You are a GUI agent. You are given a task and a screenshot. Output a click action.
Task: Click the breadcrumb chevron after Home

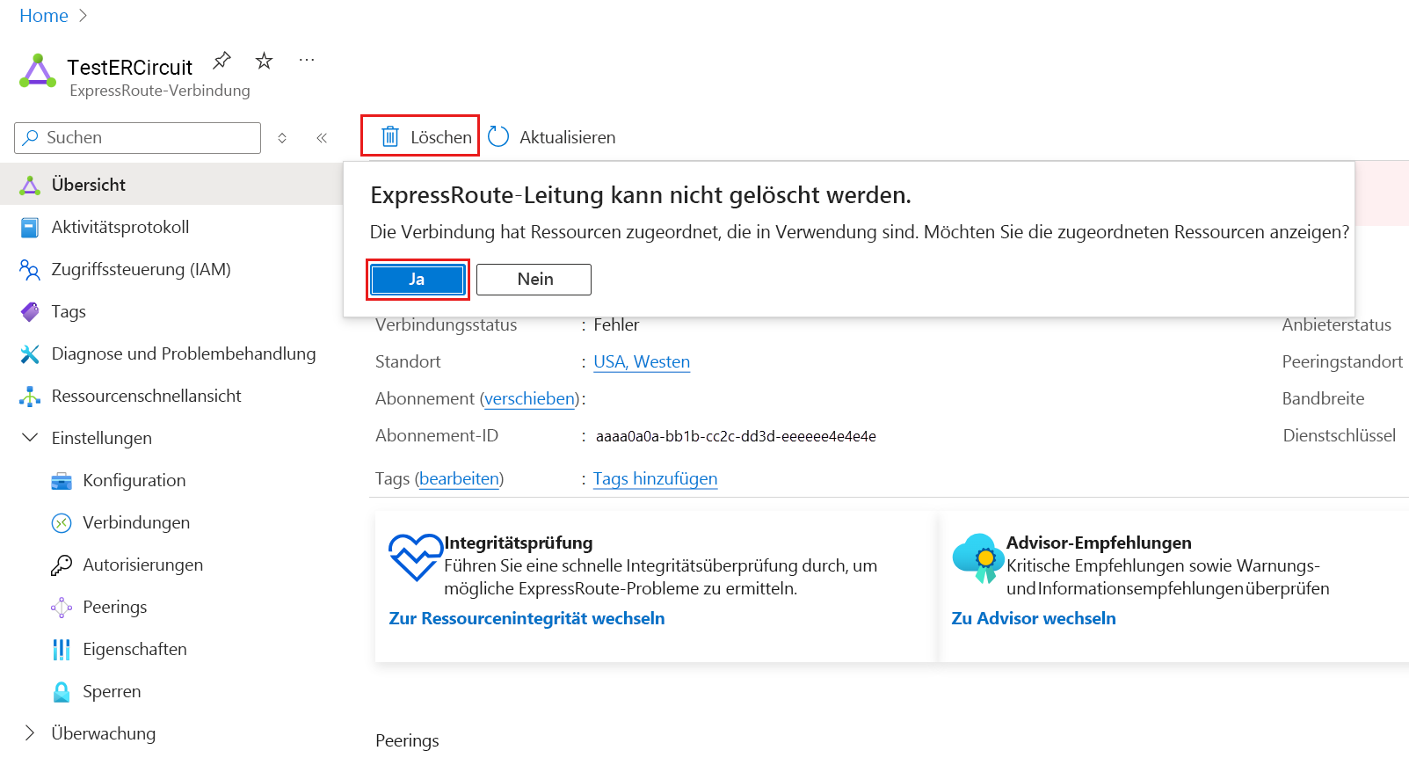[x=84, y=16]
